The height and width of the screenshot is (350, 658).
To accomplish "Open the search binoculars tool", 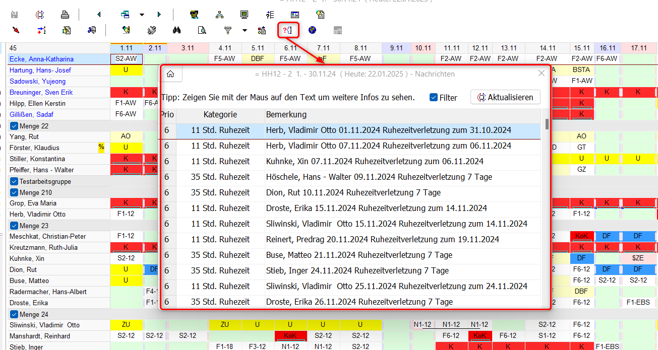I will click(x=176, y=30).
